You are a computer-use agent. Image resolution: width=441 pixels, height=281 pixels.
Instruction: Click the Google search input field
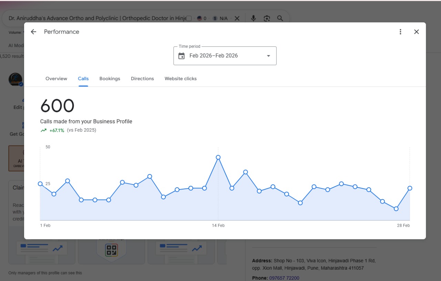(x=97, y=19)
